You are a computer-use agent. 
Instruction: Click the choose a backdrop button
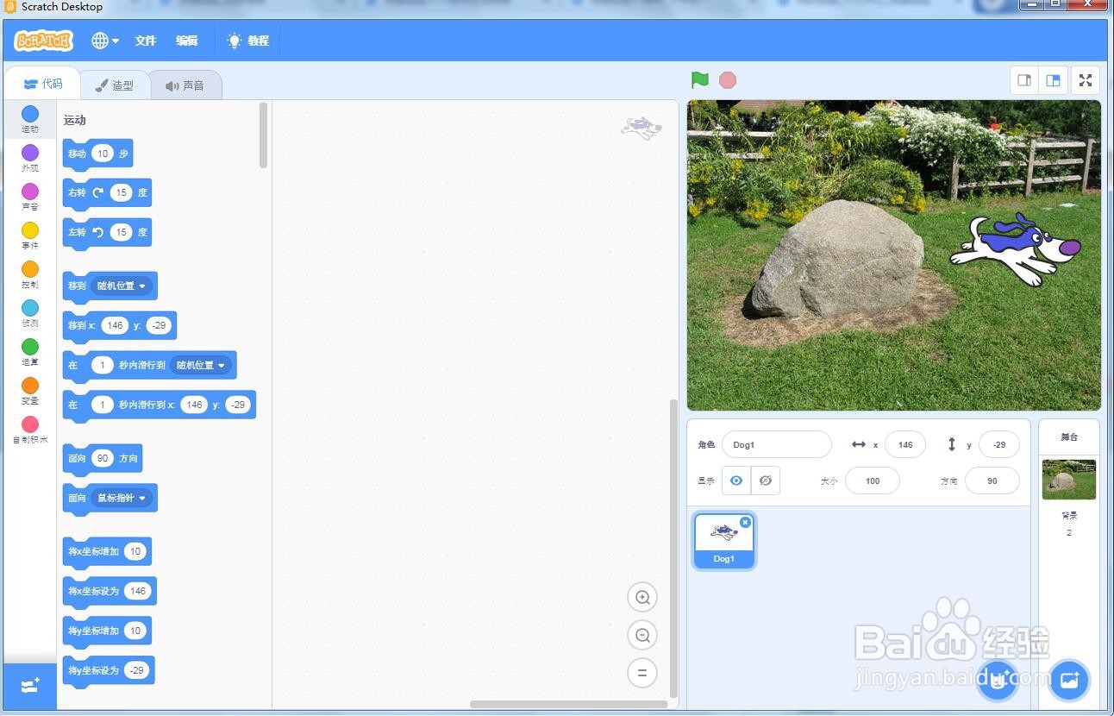(x=1069, y=680)
